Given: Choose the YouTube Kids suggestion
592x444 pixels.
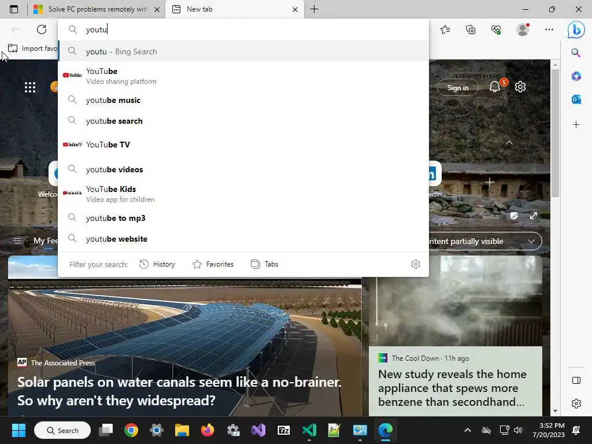Looking at the screenshot, I should (243, 194).
